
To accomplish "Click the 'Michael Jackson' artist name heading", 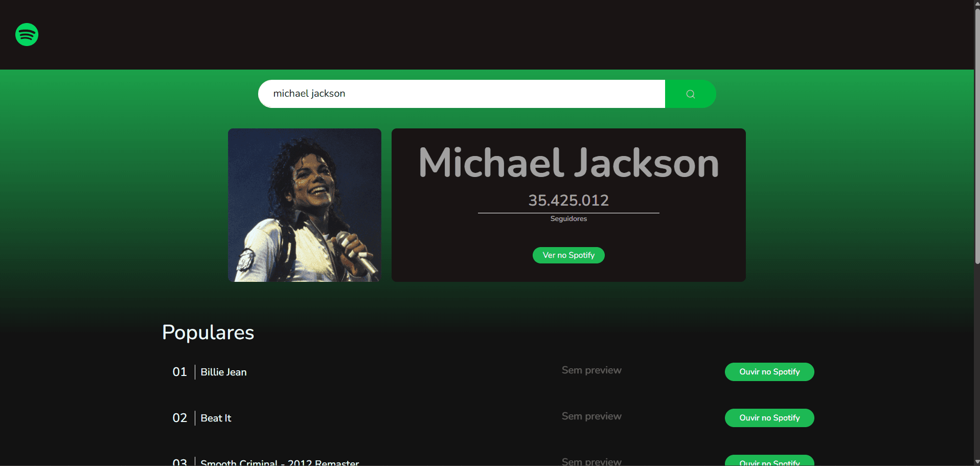I will pyautogui.click(x=568, y=163).
